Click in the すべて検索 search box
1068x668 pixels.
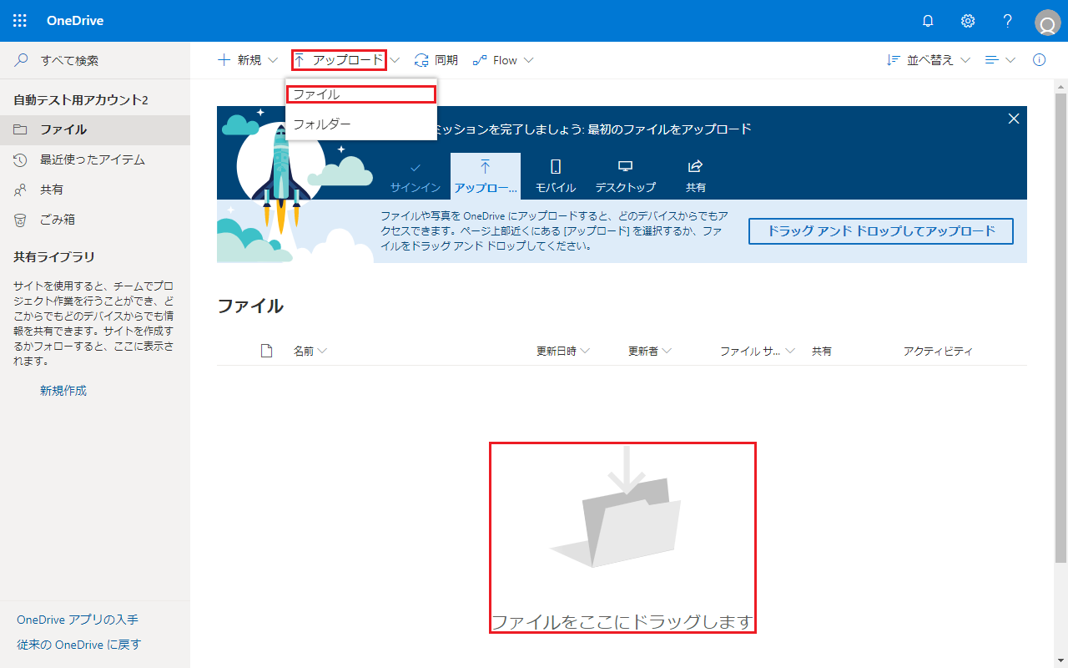click(94, 60)
